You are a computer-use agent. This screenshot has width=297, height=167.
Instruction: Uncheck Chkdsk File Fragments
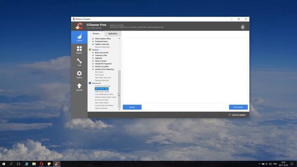93,64
